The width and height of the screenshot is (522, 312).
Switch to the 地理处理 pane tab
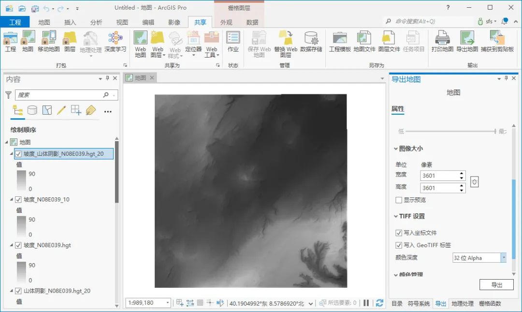(x=463, y=303)
